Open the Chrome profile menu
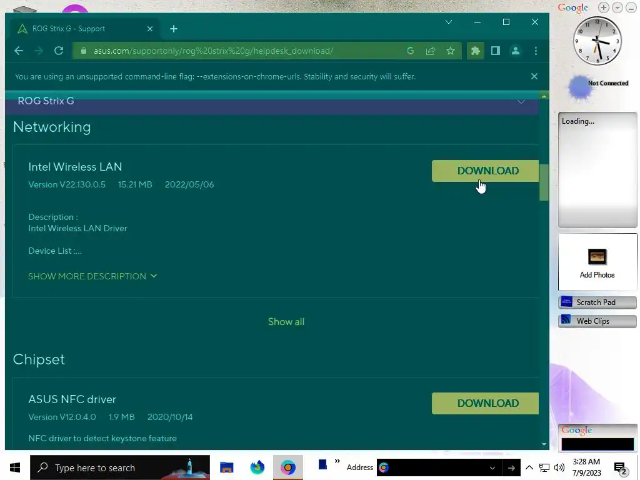640x480 pixels. tap(516, 51)
